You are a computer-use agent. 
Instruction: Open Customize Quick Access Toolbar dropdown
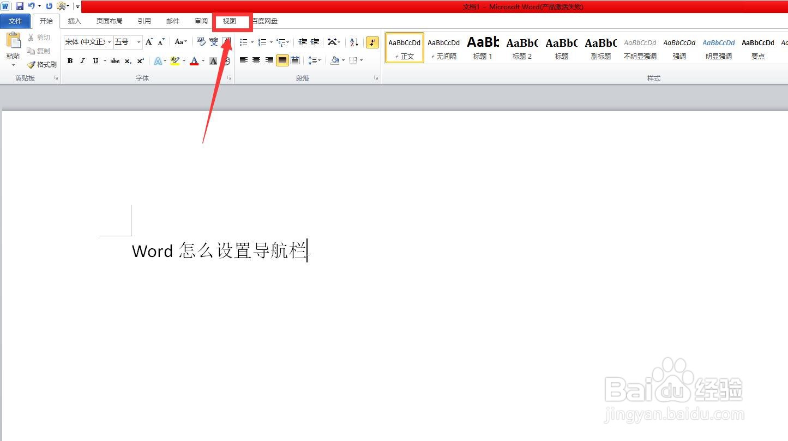pyautogui.click(x=78, y=6)
